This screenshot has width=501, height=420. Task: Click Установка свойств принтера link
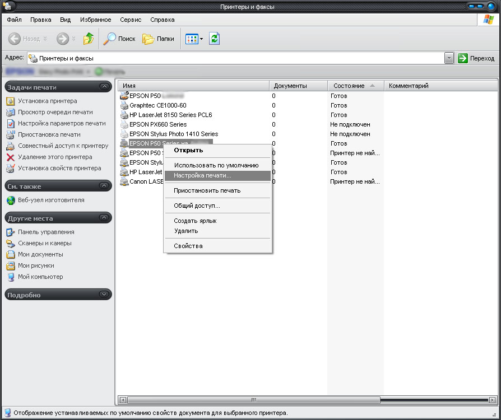coord(59,168)
